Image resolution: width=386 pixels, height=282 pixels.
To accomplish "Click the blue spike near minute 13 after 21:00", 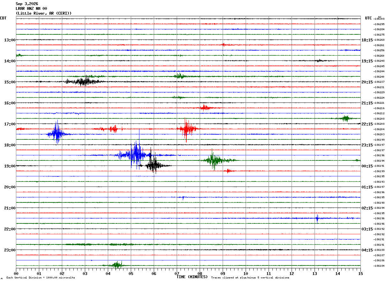I will (317, 218).
